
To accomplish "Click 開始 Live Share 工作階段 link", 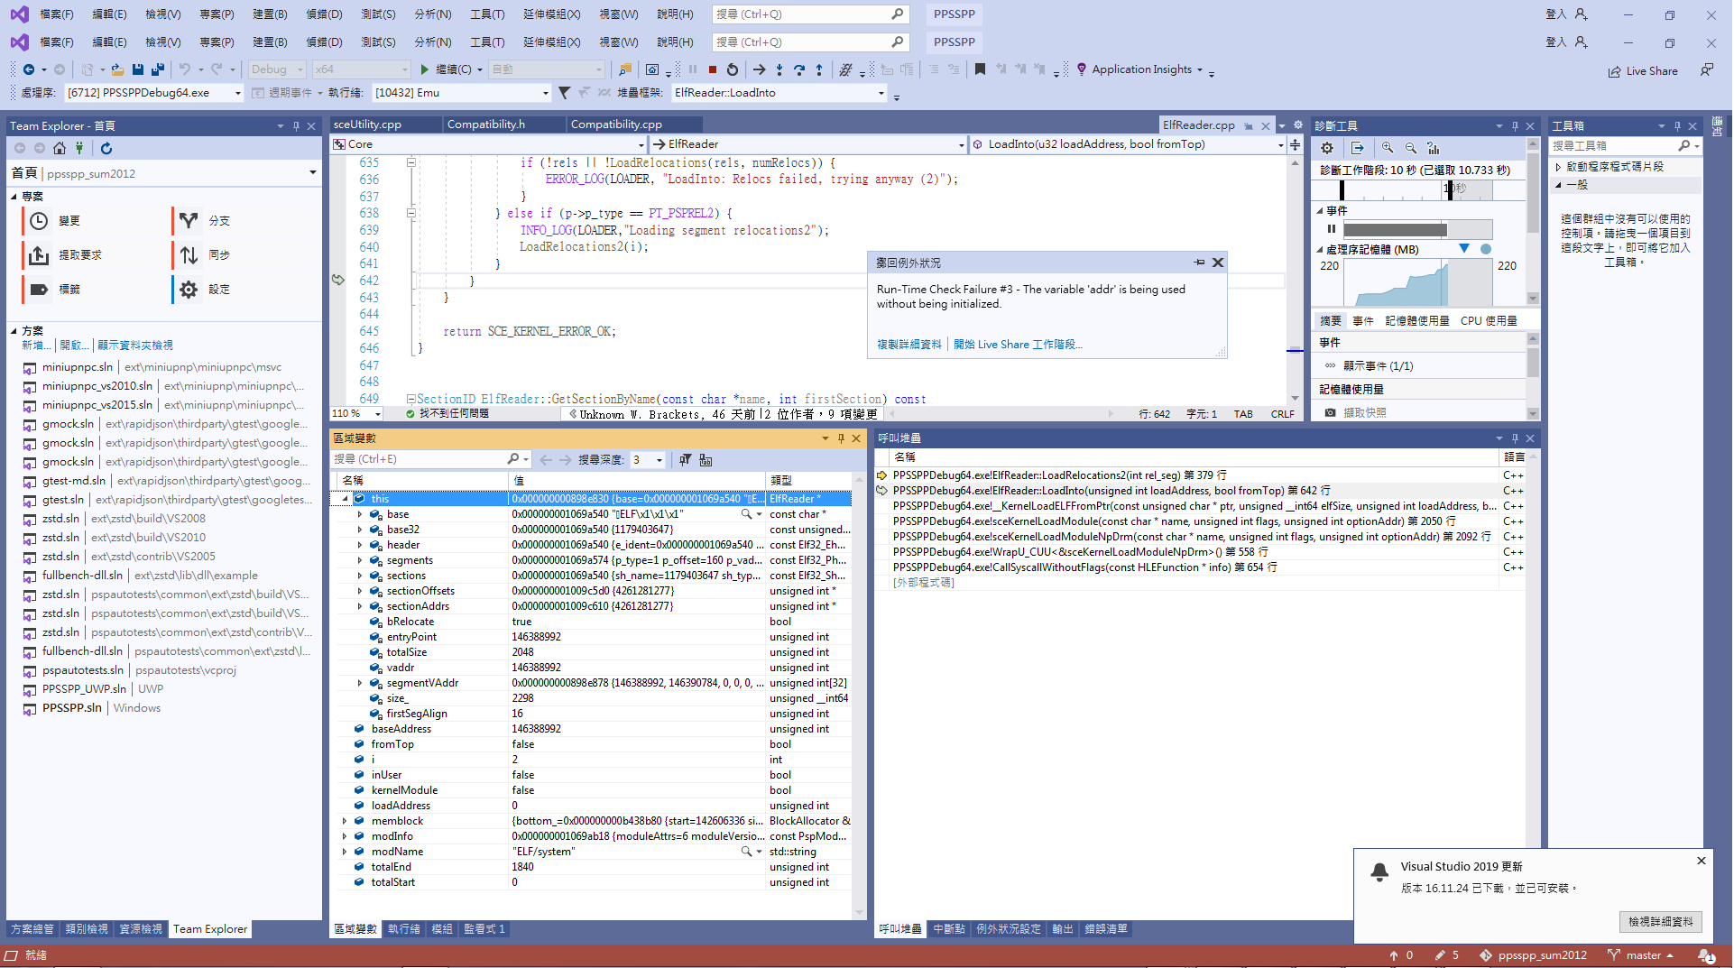I will (1018, 345).
